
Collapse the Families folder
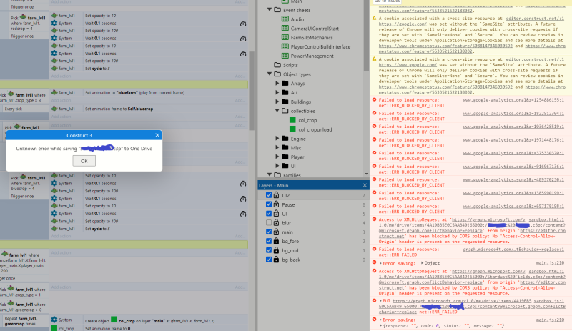(x=270, y=175)
